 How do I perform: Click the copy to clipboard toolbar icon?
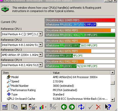point(14,107)
